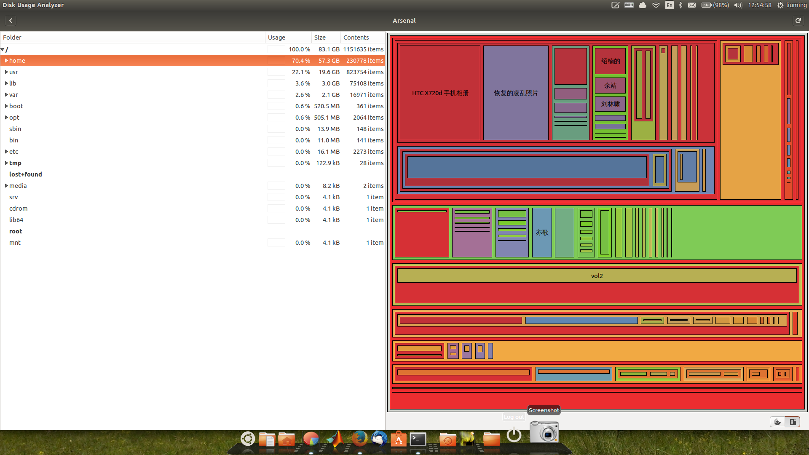Viewport: 809px width, 455px height.
Task: Switch to treemap chart view
Action: coord(792,422)
